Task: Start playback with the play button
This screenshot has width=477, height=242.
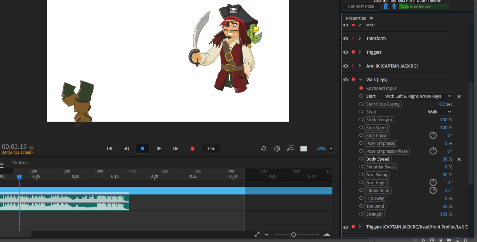Action: 159,149
